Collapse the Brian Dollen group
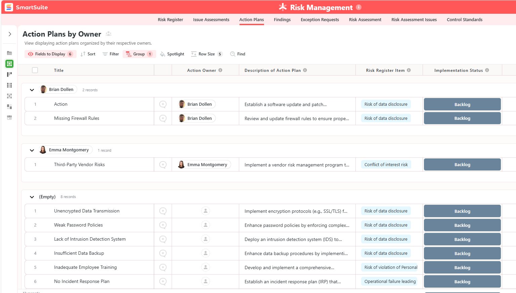 (32, 90)
